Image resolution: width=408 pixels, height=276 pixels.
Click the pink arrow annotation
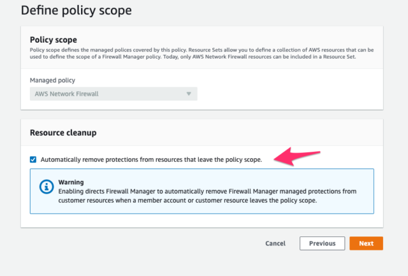(297, 156)
